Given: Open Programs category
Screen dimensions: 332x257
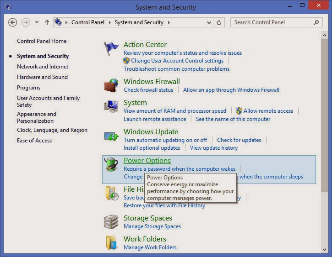Looking at the screenshot, I should click(28, 88).
